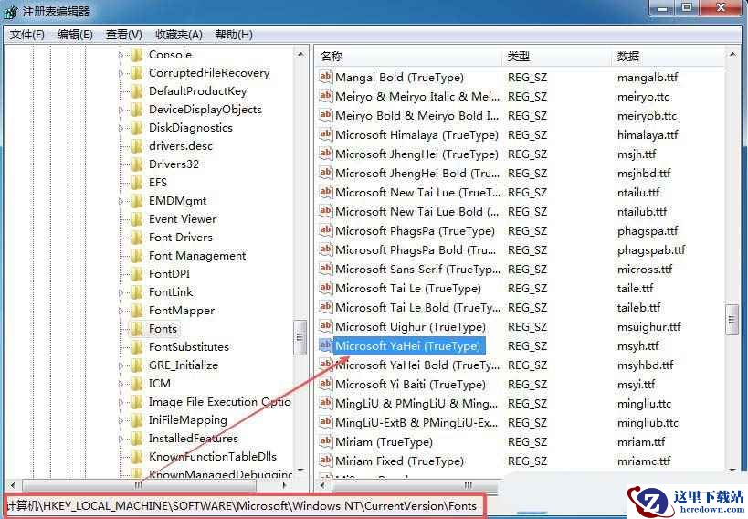The image size is (748, 519).
Task: Expand the Font Drivers key
Action: [x=121, y=238]
